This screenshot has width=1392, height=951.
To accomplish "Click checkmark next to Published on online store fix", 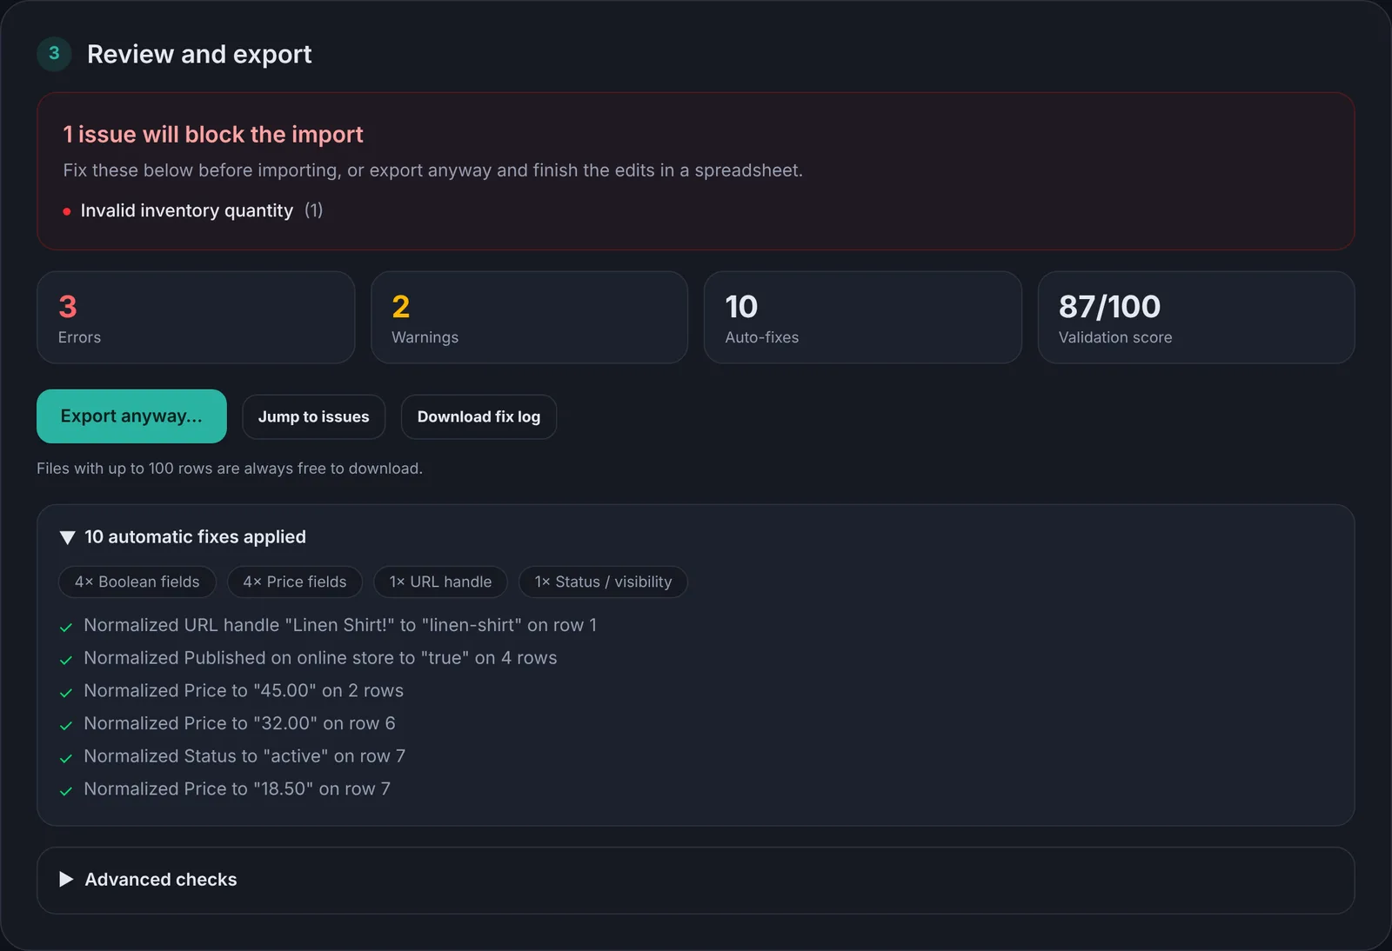I will click(x=66, y=660).
